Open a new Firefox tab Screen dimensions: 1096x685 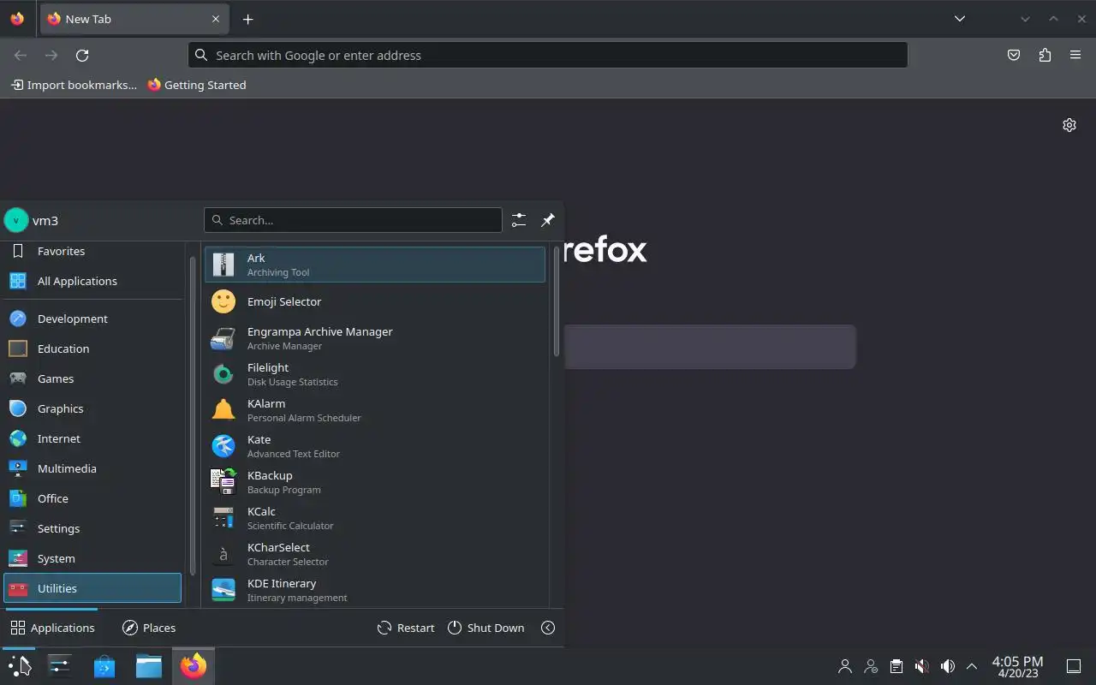coord(247,19)
